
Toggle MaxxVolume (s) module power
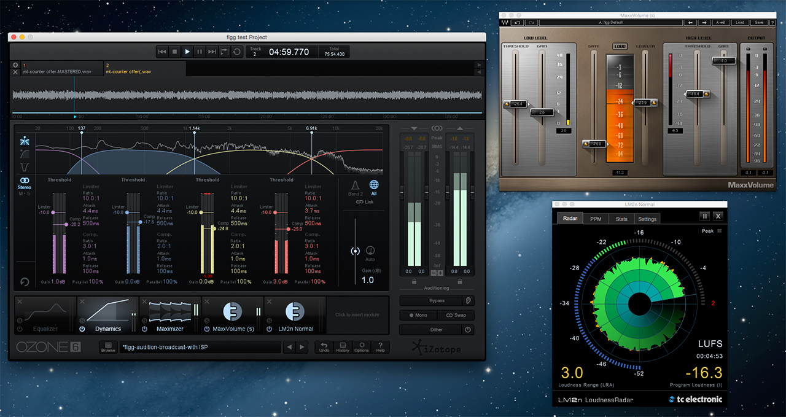click(208, 329)
